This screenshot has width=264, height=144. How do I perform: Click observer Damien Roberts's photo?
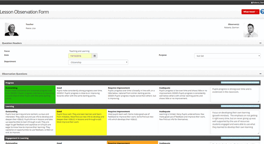point(251,30)
